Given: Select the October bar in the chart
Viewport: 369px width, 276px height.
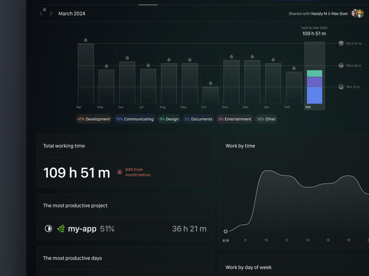Looking at the screenshot, I should (211, 95).
